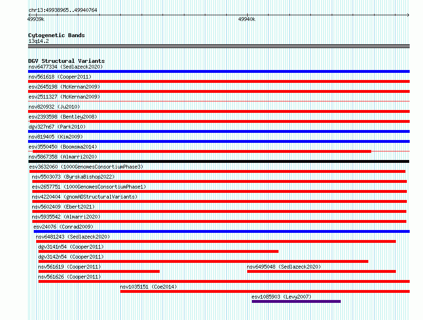The image size is (423, 320).
Task: Select the blue bar under esv24076
Action: (x=221, y=231)
